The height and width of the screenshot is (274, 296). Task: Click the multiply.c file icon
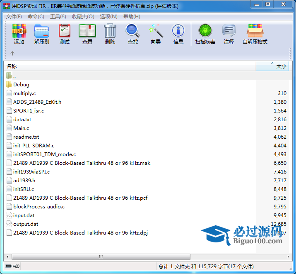(x=9, y=93)
